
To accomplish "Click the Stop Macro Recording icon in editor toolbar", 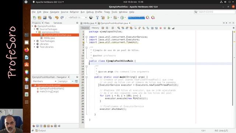I will pyautogui.click(x=165, y=28).
